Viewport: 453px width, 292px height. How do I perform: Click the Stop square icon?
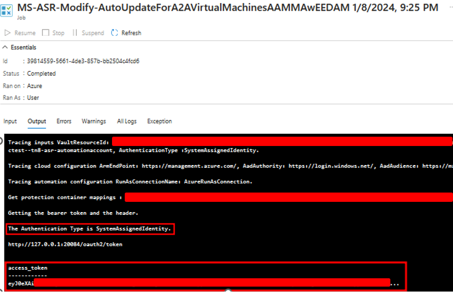pyautogui.click(x=45, y=33)
